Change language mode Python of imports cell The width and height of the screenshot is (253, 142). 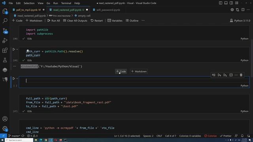[x=244, y=39]
